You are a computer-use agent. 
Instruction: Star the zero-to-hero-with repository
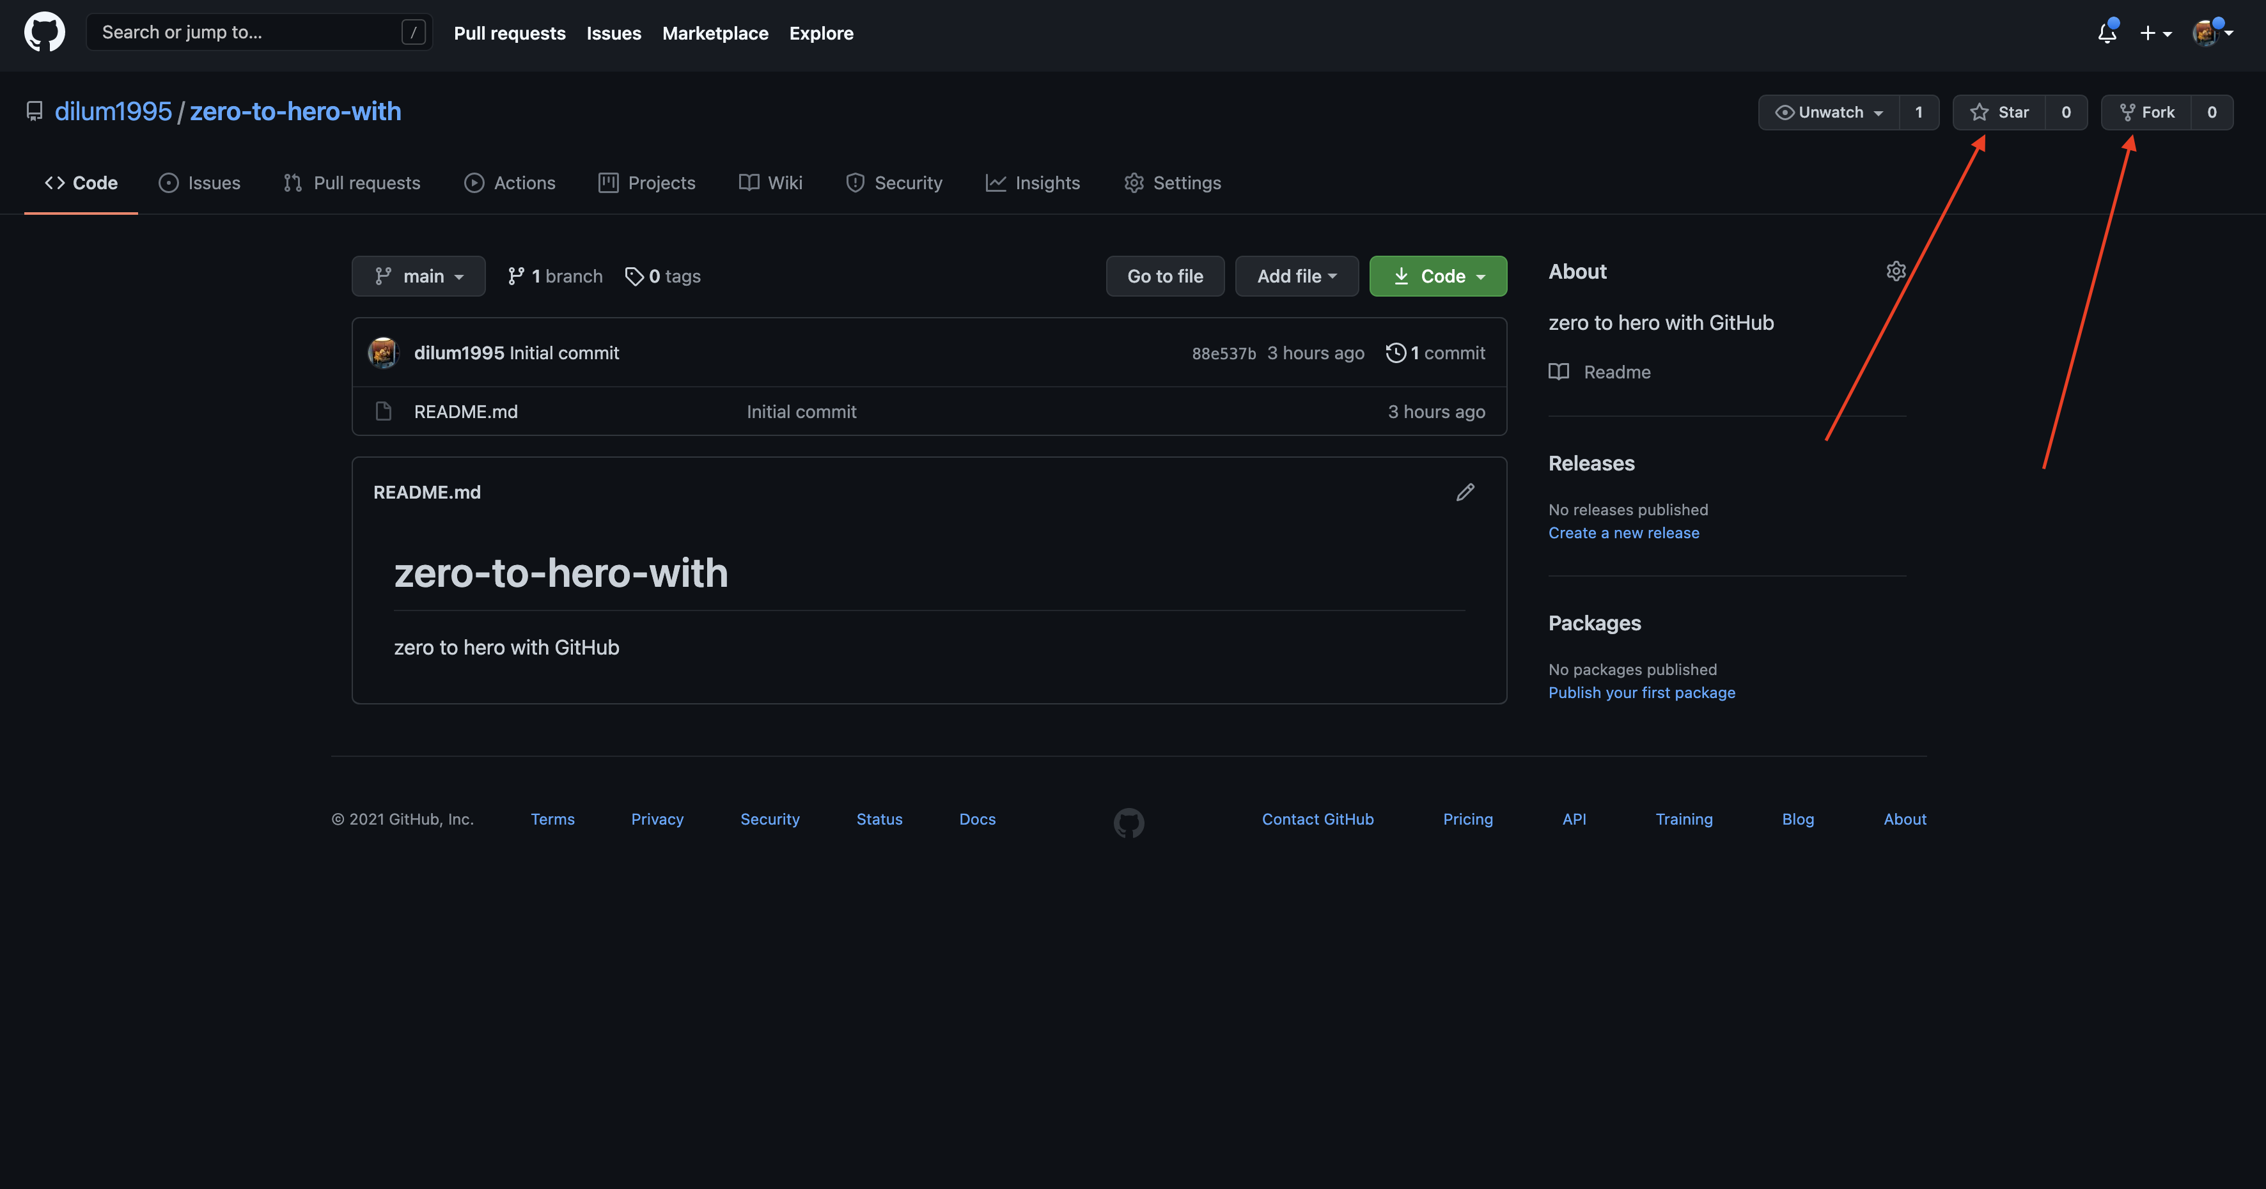(x=1999, y=113)
